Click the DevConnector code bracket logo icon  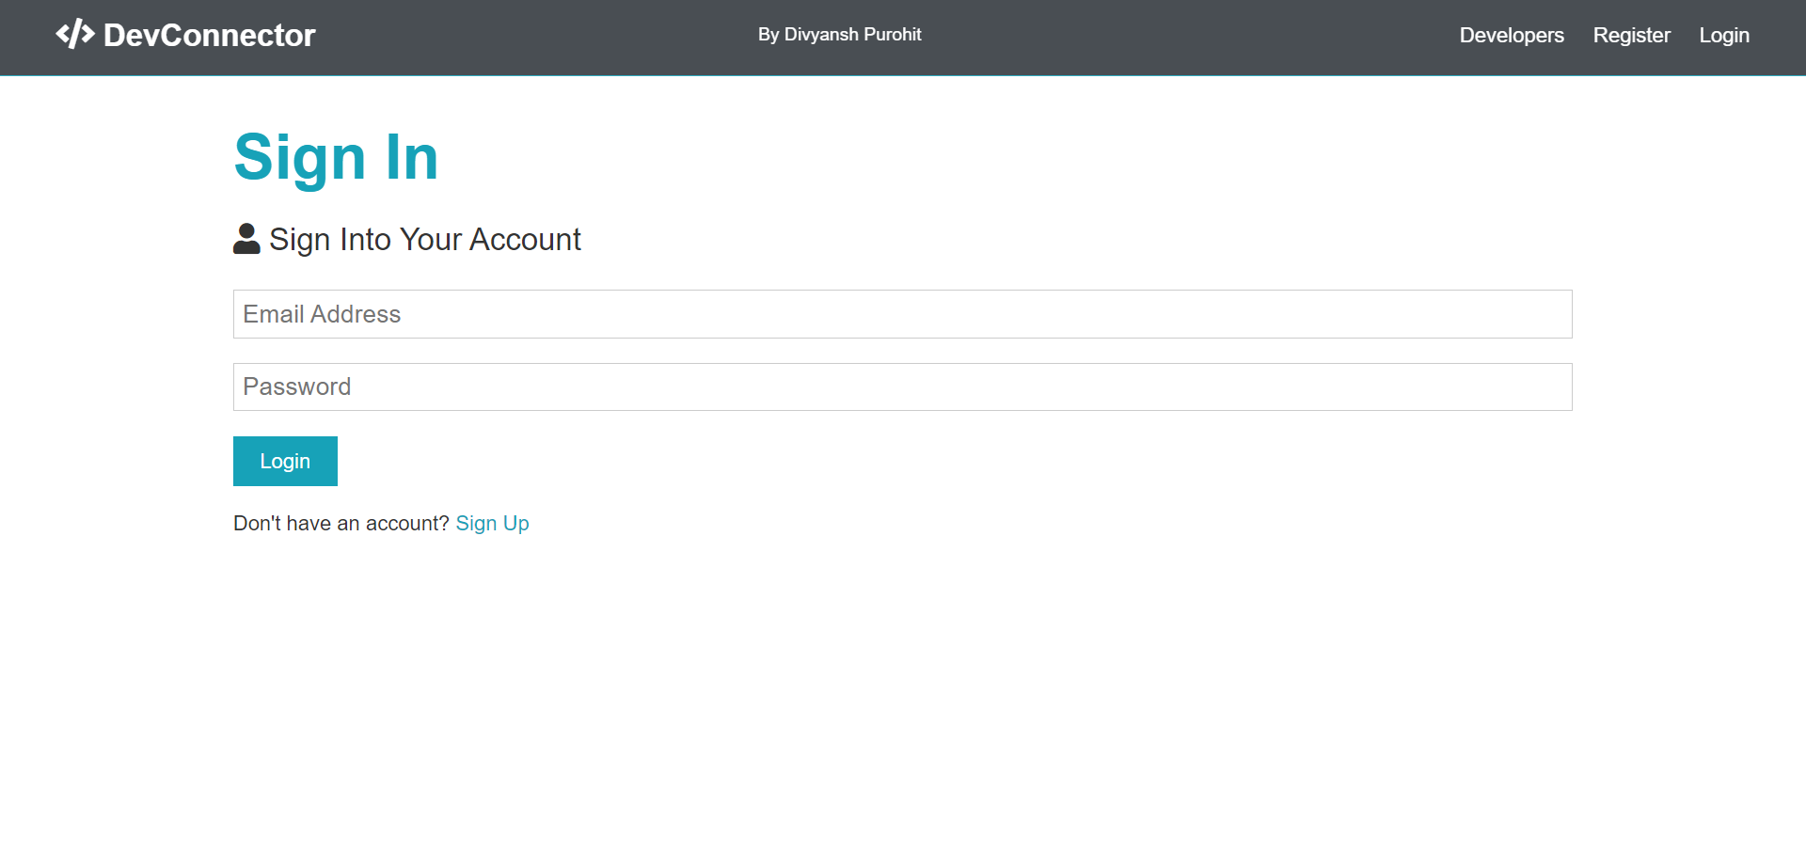pos(75,34)
